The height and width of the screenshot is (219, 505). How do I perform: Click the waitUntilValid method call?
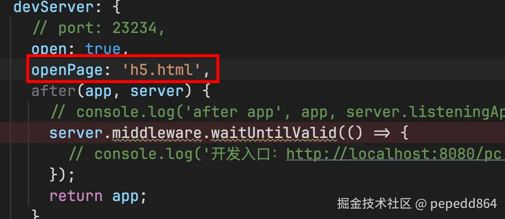tap(273, 133)
